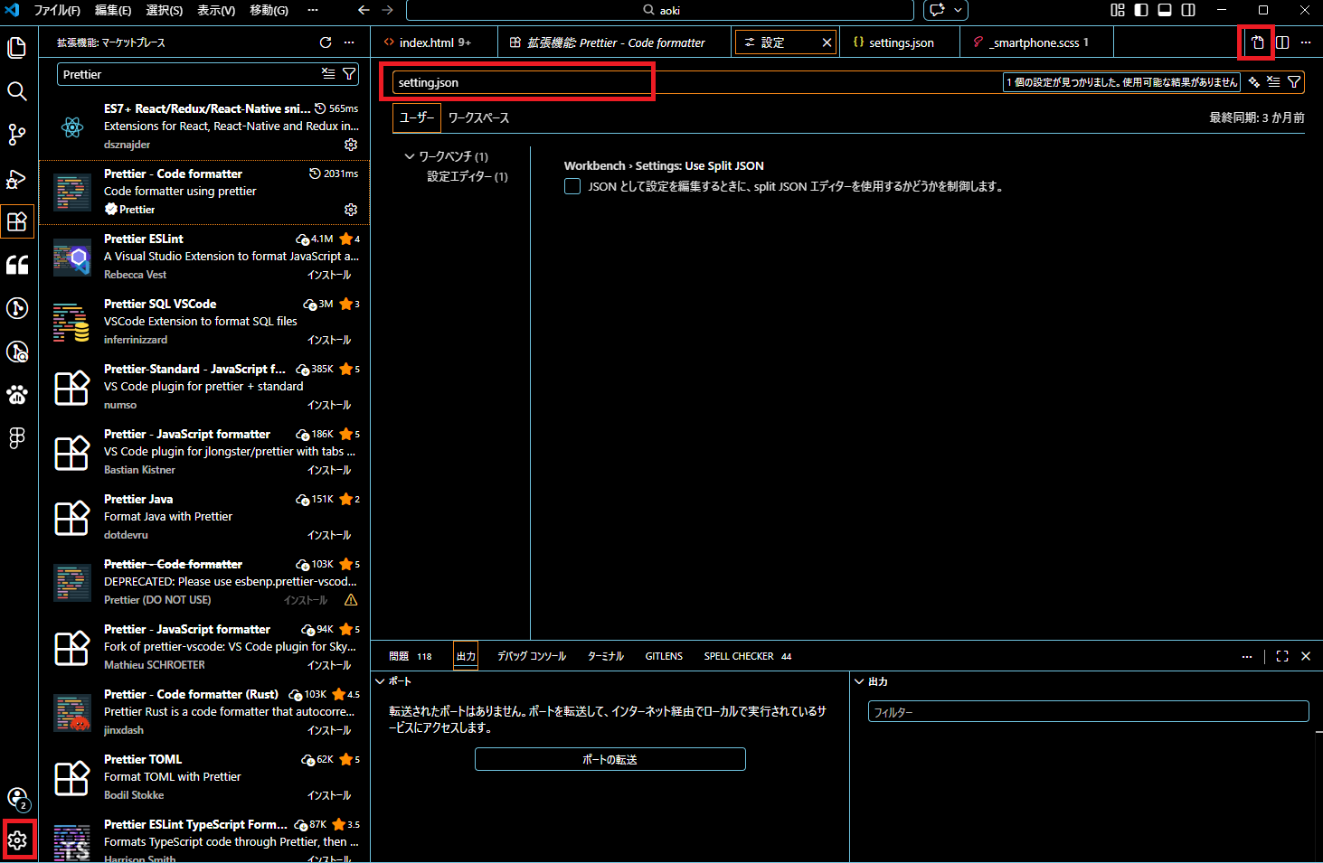The height and width of the screenshot is (863, 1323).
Task: Click the Manage gear icon at bottom left
Action: [18, 840]
